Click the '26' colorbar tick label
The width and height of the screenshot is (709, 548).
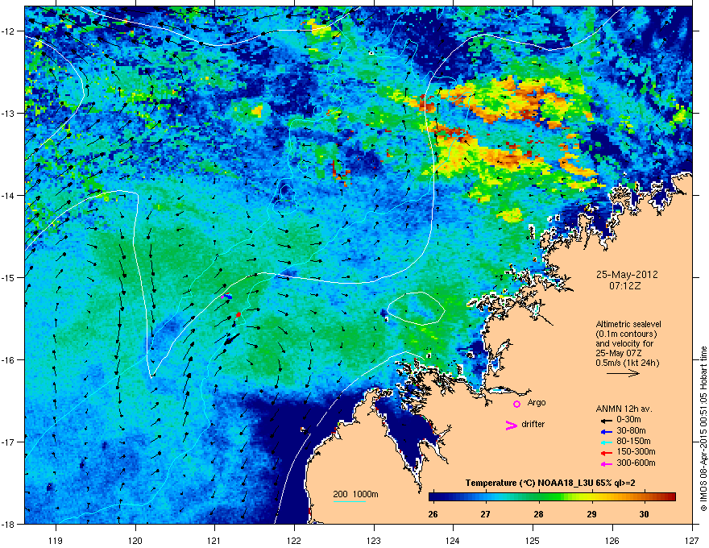point(433,514)
